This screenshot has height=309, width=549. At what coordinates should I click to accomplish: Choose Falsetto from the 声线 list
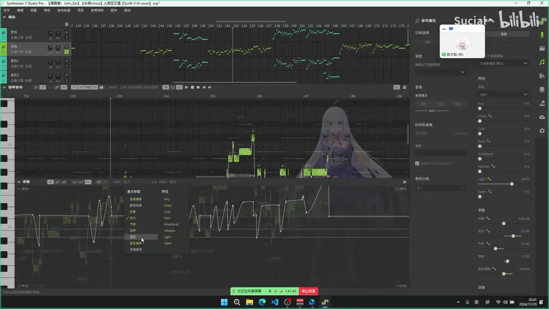[169, 231]
